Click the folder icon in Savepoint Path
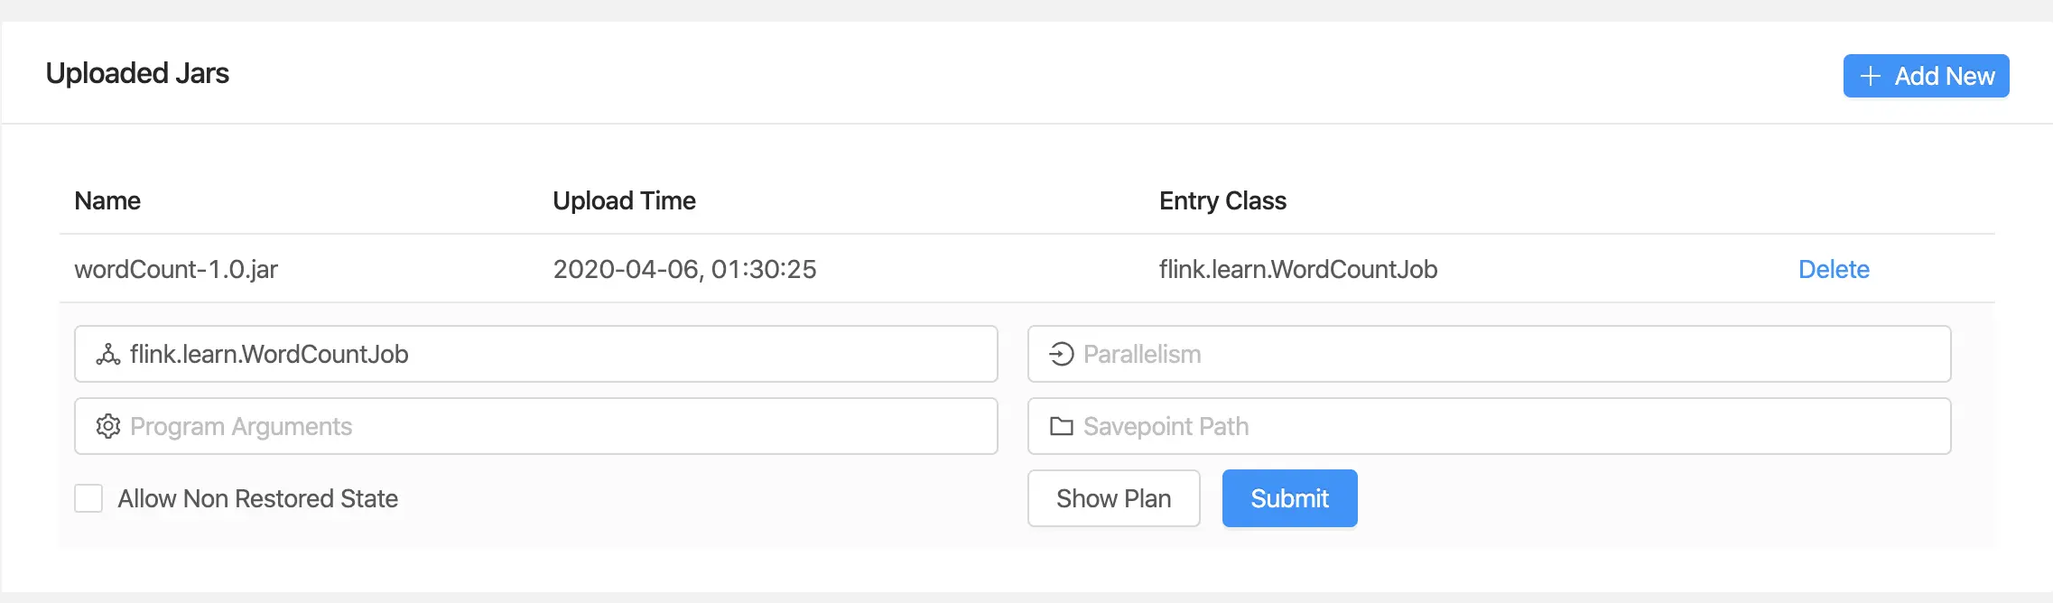This screenshot has width=2053, height=603. tap(1062, 426)
